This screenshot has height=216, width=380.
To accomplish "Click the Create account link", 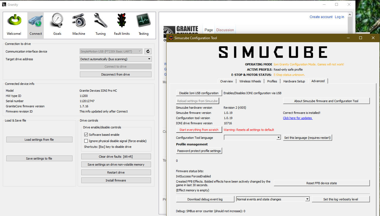I will (321, 17).
